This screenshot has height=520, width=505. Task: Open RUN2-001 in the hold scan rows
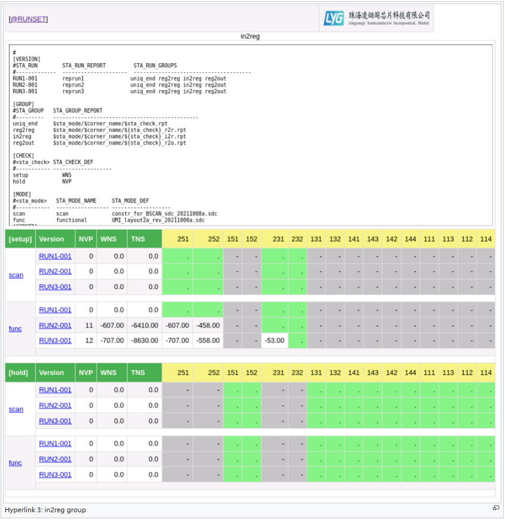point(55,405)
